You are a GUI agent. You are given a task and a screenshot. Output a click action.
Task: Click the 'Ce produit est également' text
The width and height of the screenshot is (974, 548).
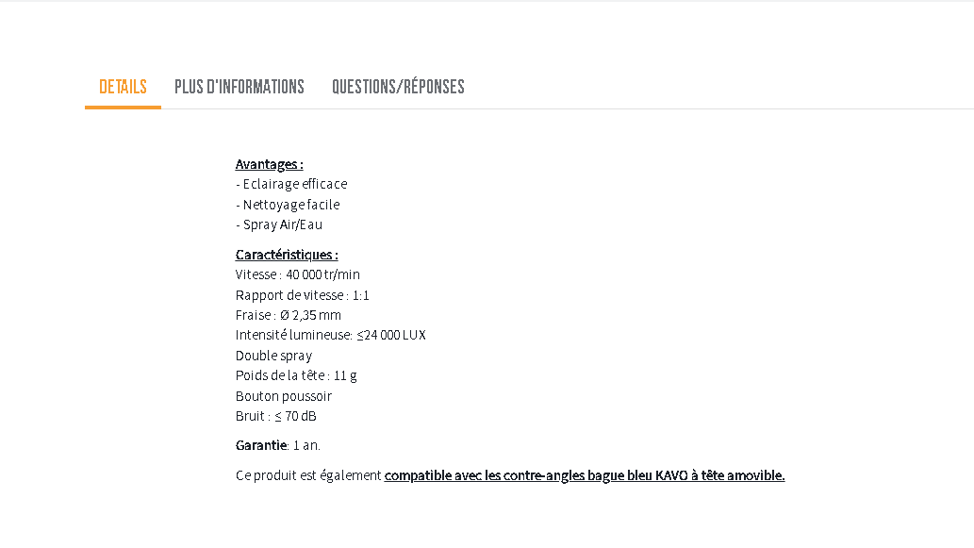click(308, 475)
